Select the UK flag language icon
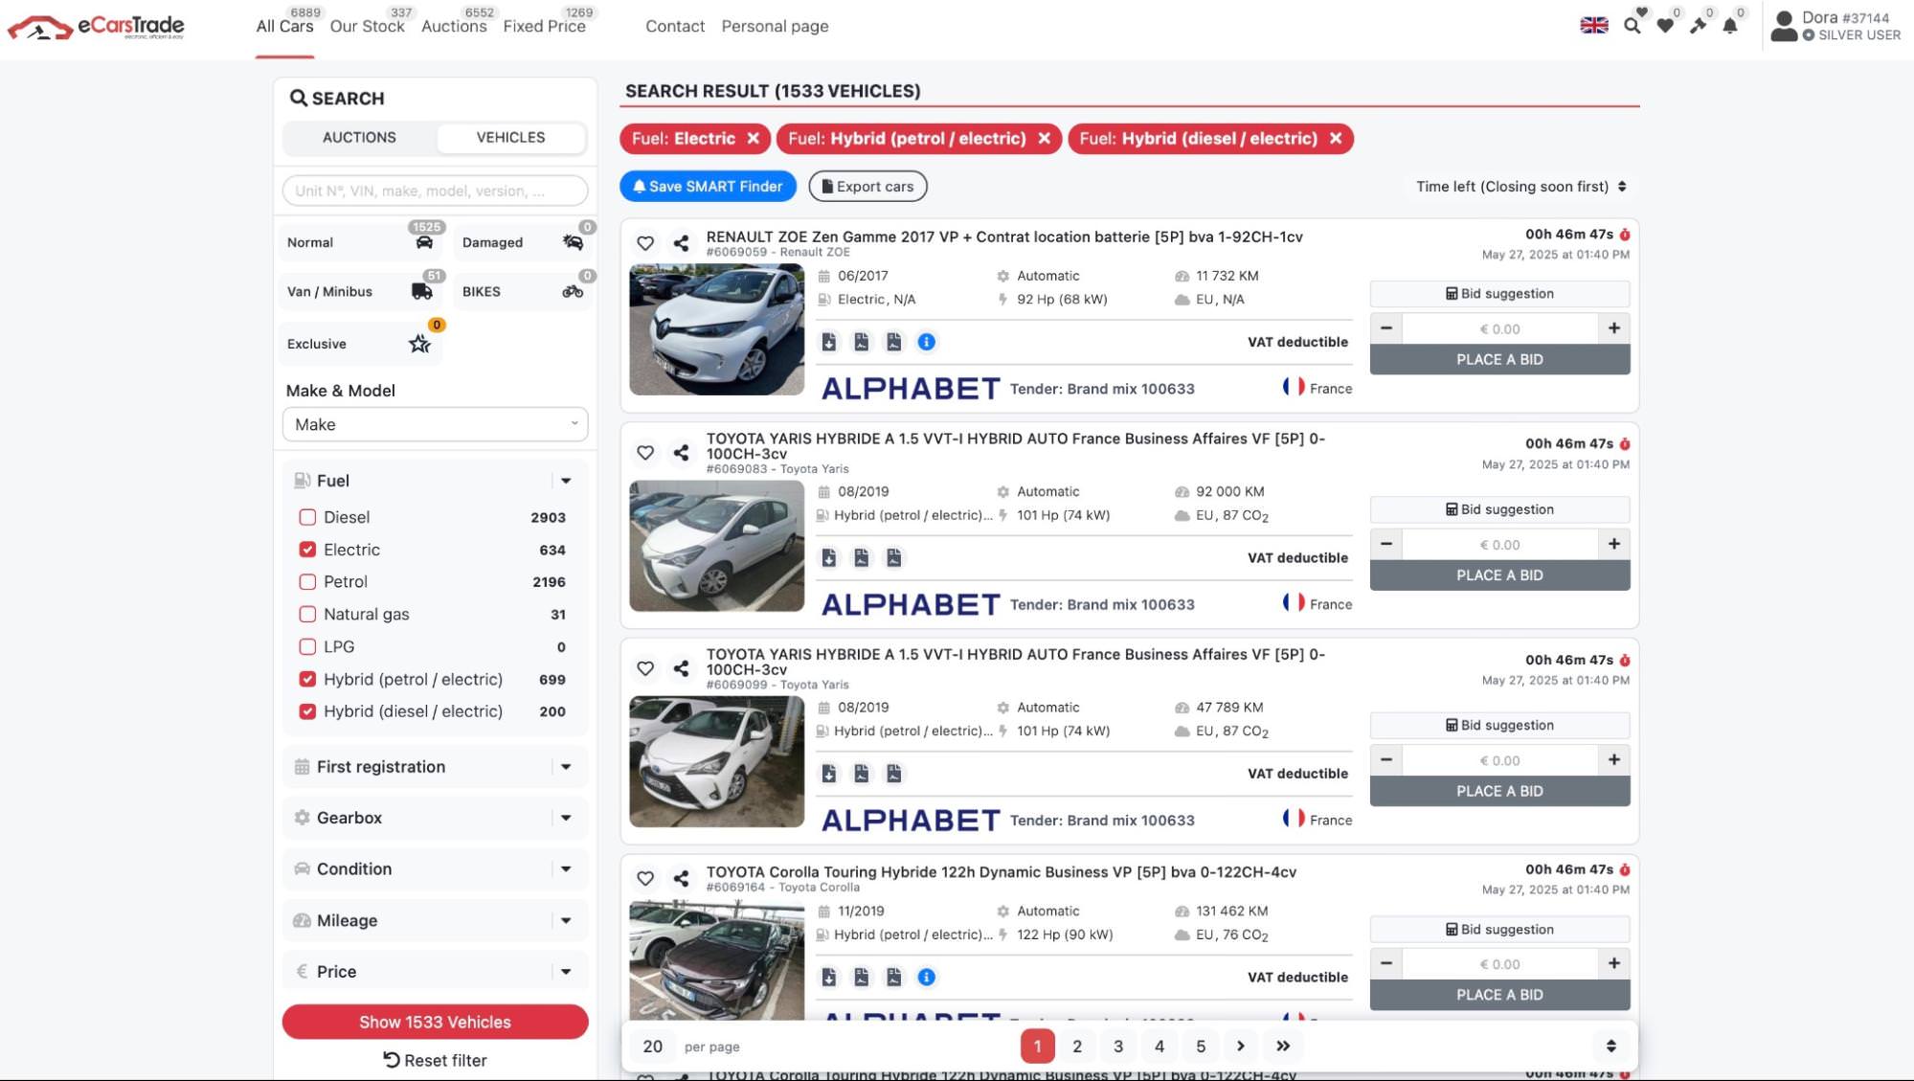The image size is (1914, 1081). (1594, 26)
